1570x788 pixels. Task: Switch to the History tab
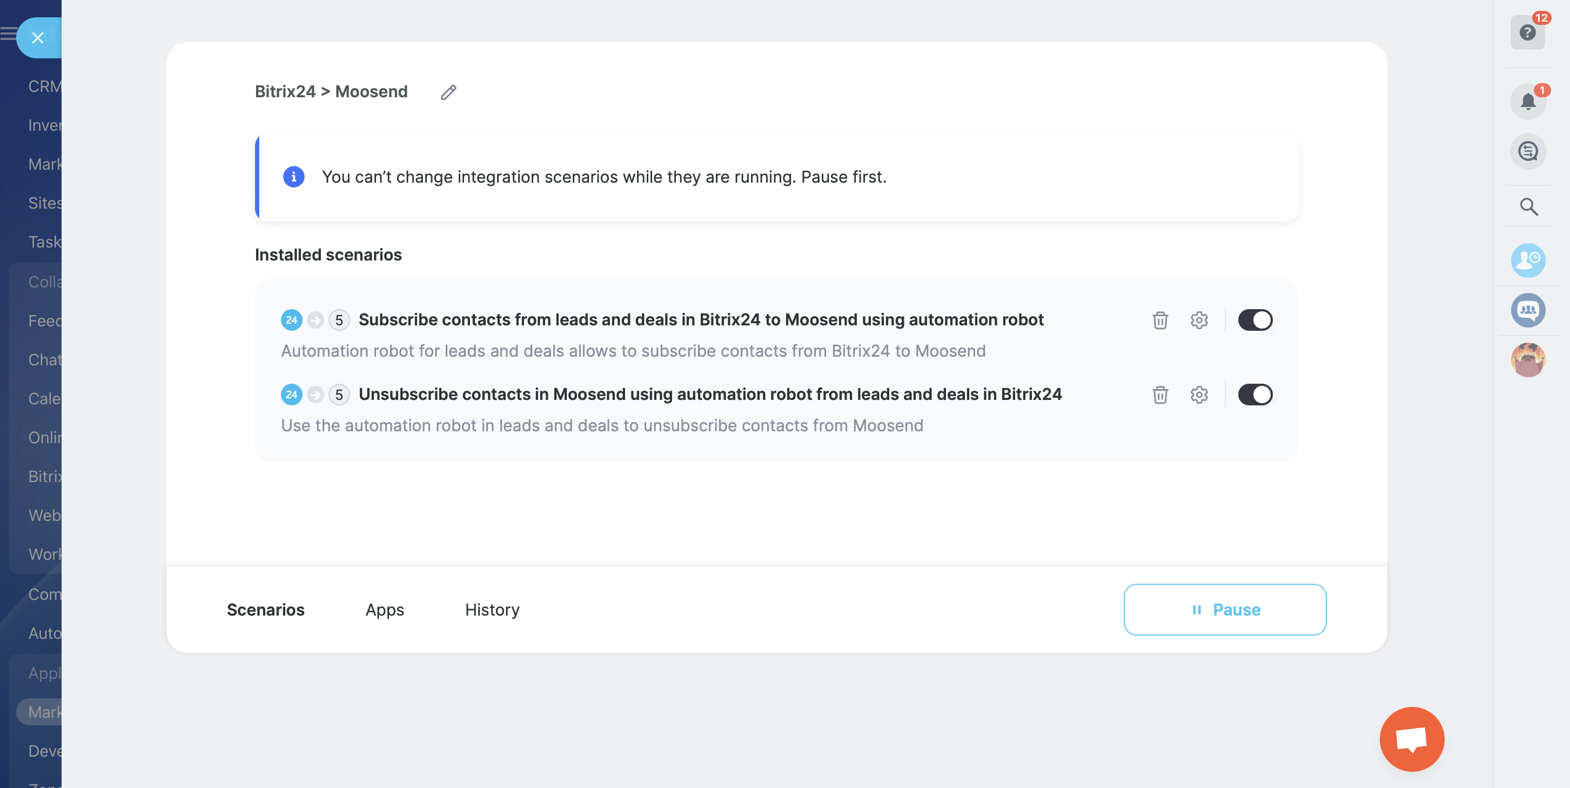point(492,610)
